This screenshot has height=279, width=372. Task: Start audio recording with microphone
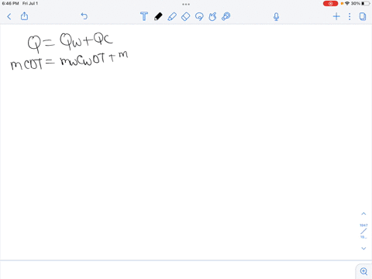click(276, 17)
